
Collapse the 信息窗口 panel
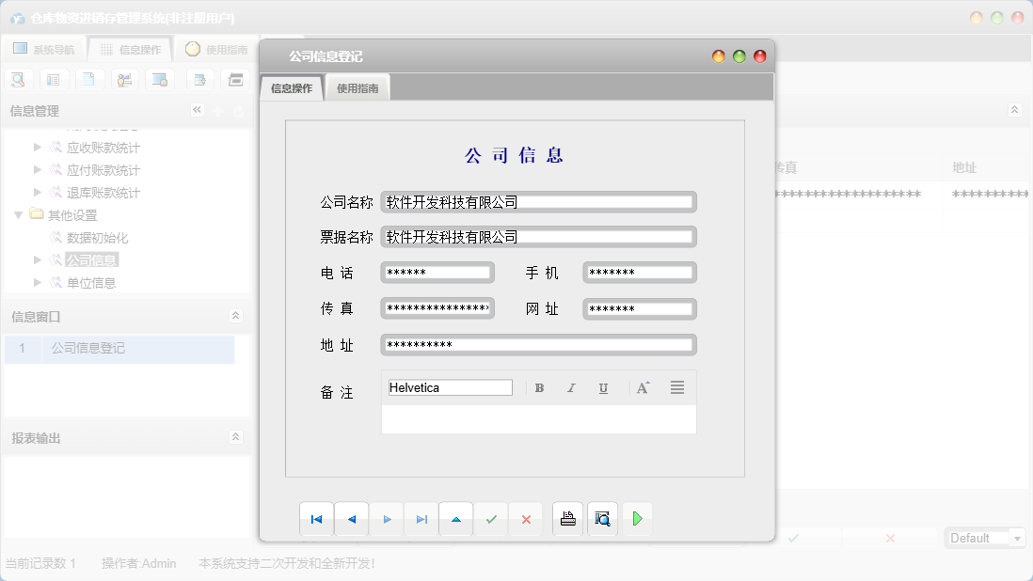coord(235,316)
